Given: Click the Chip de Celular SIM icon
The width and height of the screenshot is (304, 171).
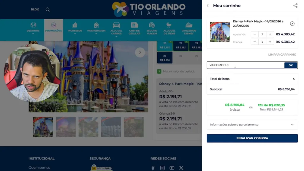Looking at the screenshot, I should 134,25.
